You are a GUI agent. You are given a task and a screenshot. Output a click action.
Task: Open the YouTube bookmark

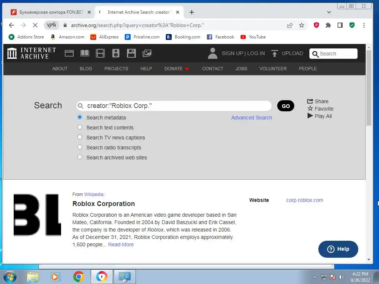click(x=253, y=37)
